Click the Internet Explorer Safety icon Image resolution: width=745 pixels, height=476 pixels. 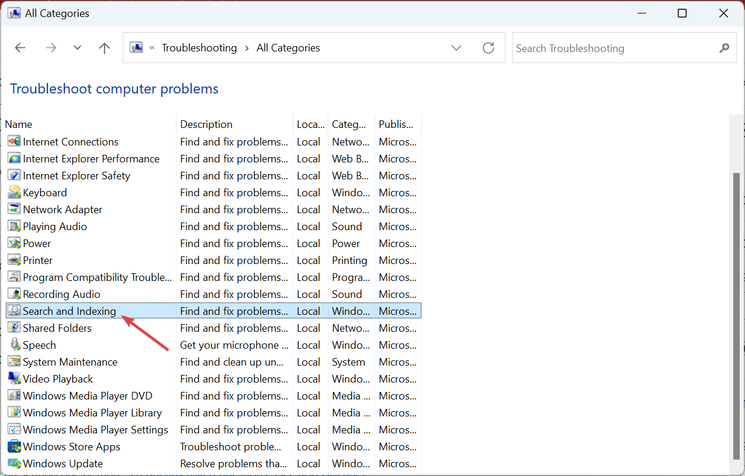[14, 175]
